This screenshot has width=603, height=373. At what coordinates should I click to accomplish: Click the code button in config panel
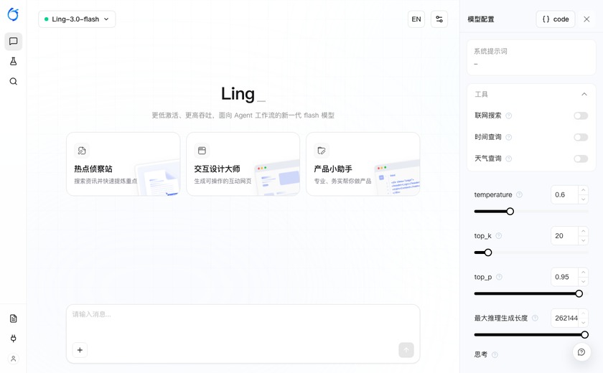tap(556, 19)
